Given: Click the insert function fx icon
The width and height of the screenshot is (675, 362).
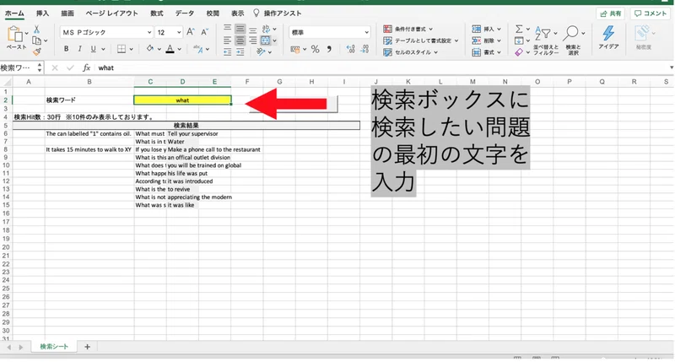Looking at the screenshot, I should pos(86,68).
